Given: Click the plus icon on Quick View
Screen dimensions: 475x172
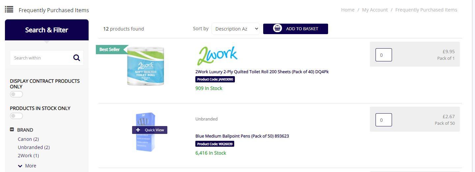Looking at the screenshot, I should tap(138, 130).
